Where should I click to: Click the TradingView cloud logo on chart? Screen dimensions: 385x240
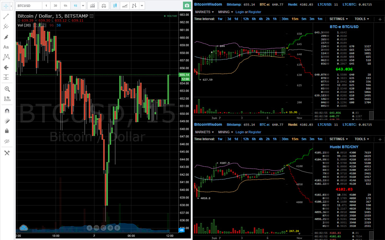(x=23, y=228)
